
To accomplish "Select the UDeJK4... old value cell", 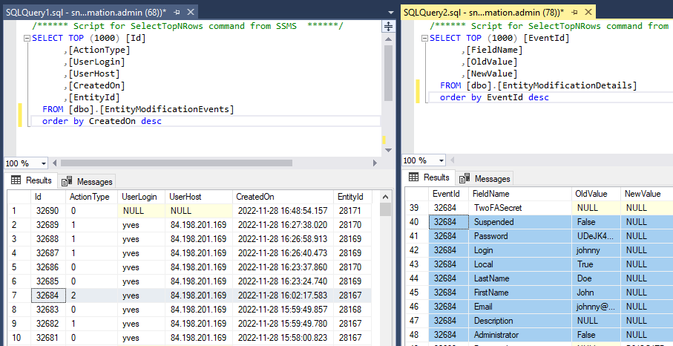I will (595, 236).
